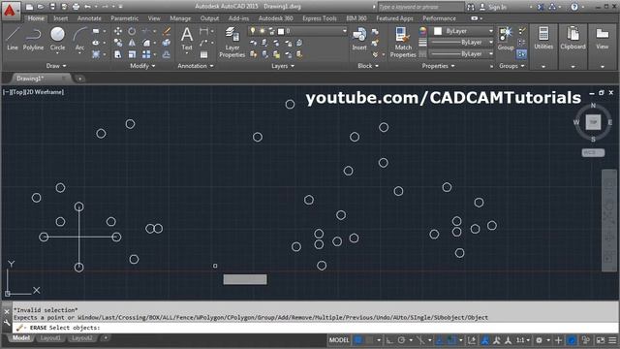
Task: Toggle hardware acceleration round blue icon
Action: tap(572, 340)
